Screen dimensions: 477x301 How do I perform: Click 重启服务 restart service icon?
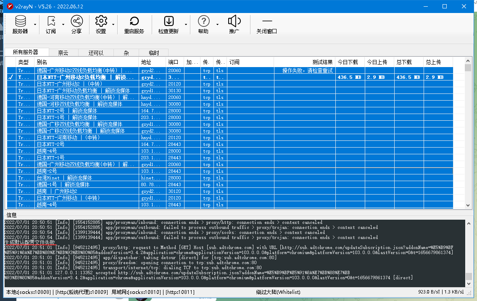click(134, 21)
